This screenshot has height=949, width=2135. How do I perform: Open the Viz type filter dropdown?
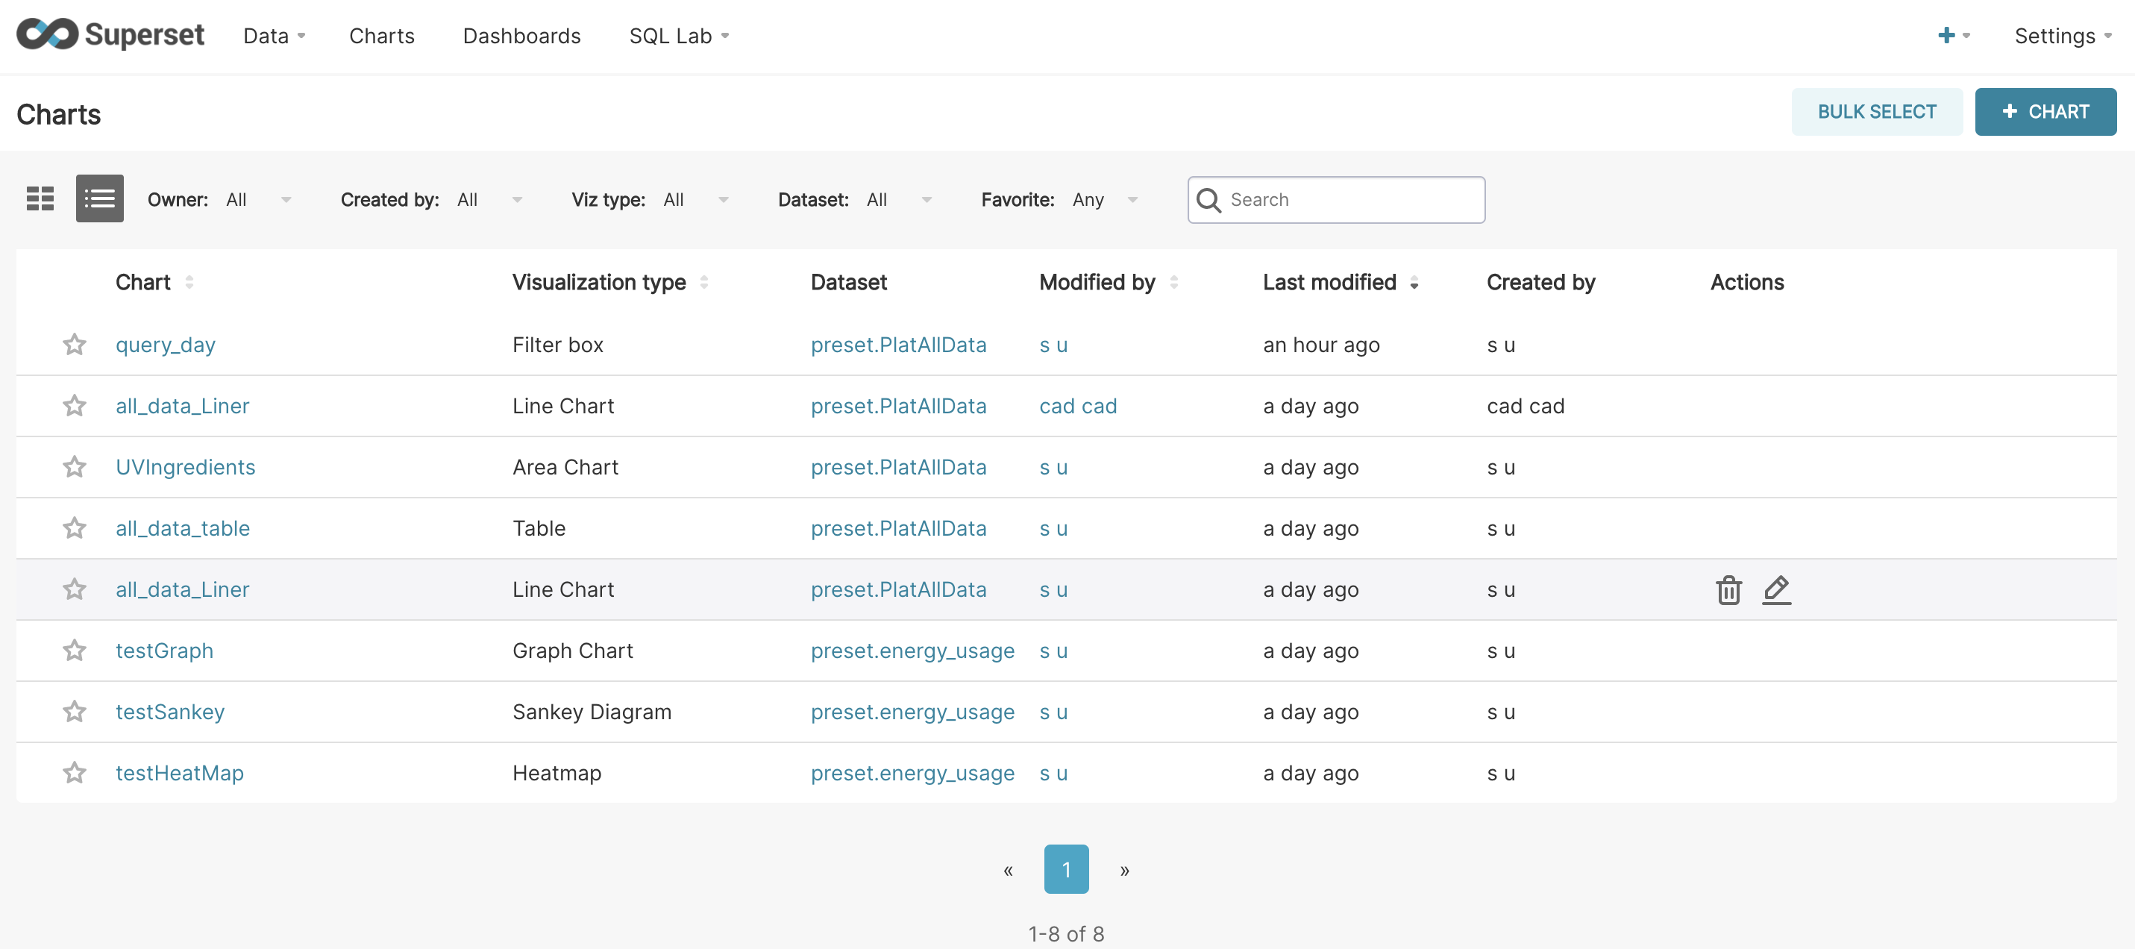coord(695,200)
